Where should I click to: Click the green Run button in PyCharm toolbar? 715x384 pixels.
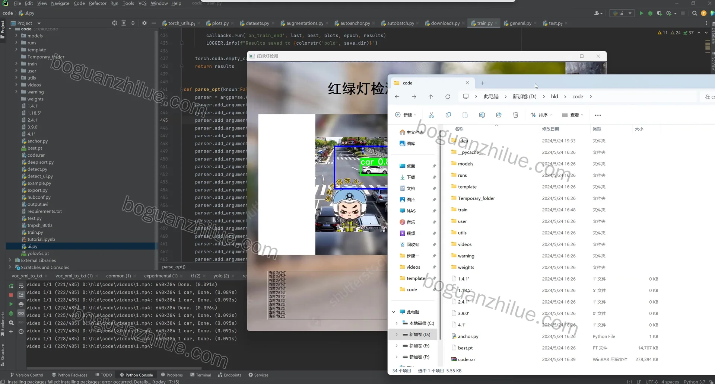coord(641,13)
